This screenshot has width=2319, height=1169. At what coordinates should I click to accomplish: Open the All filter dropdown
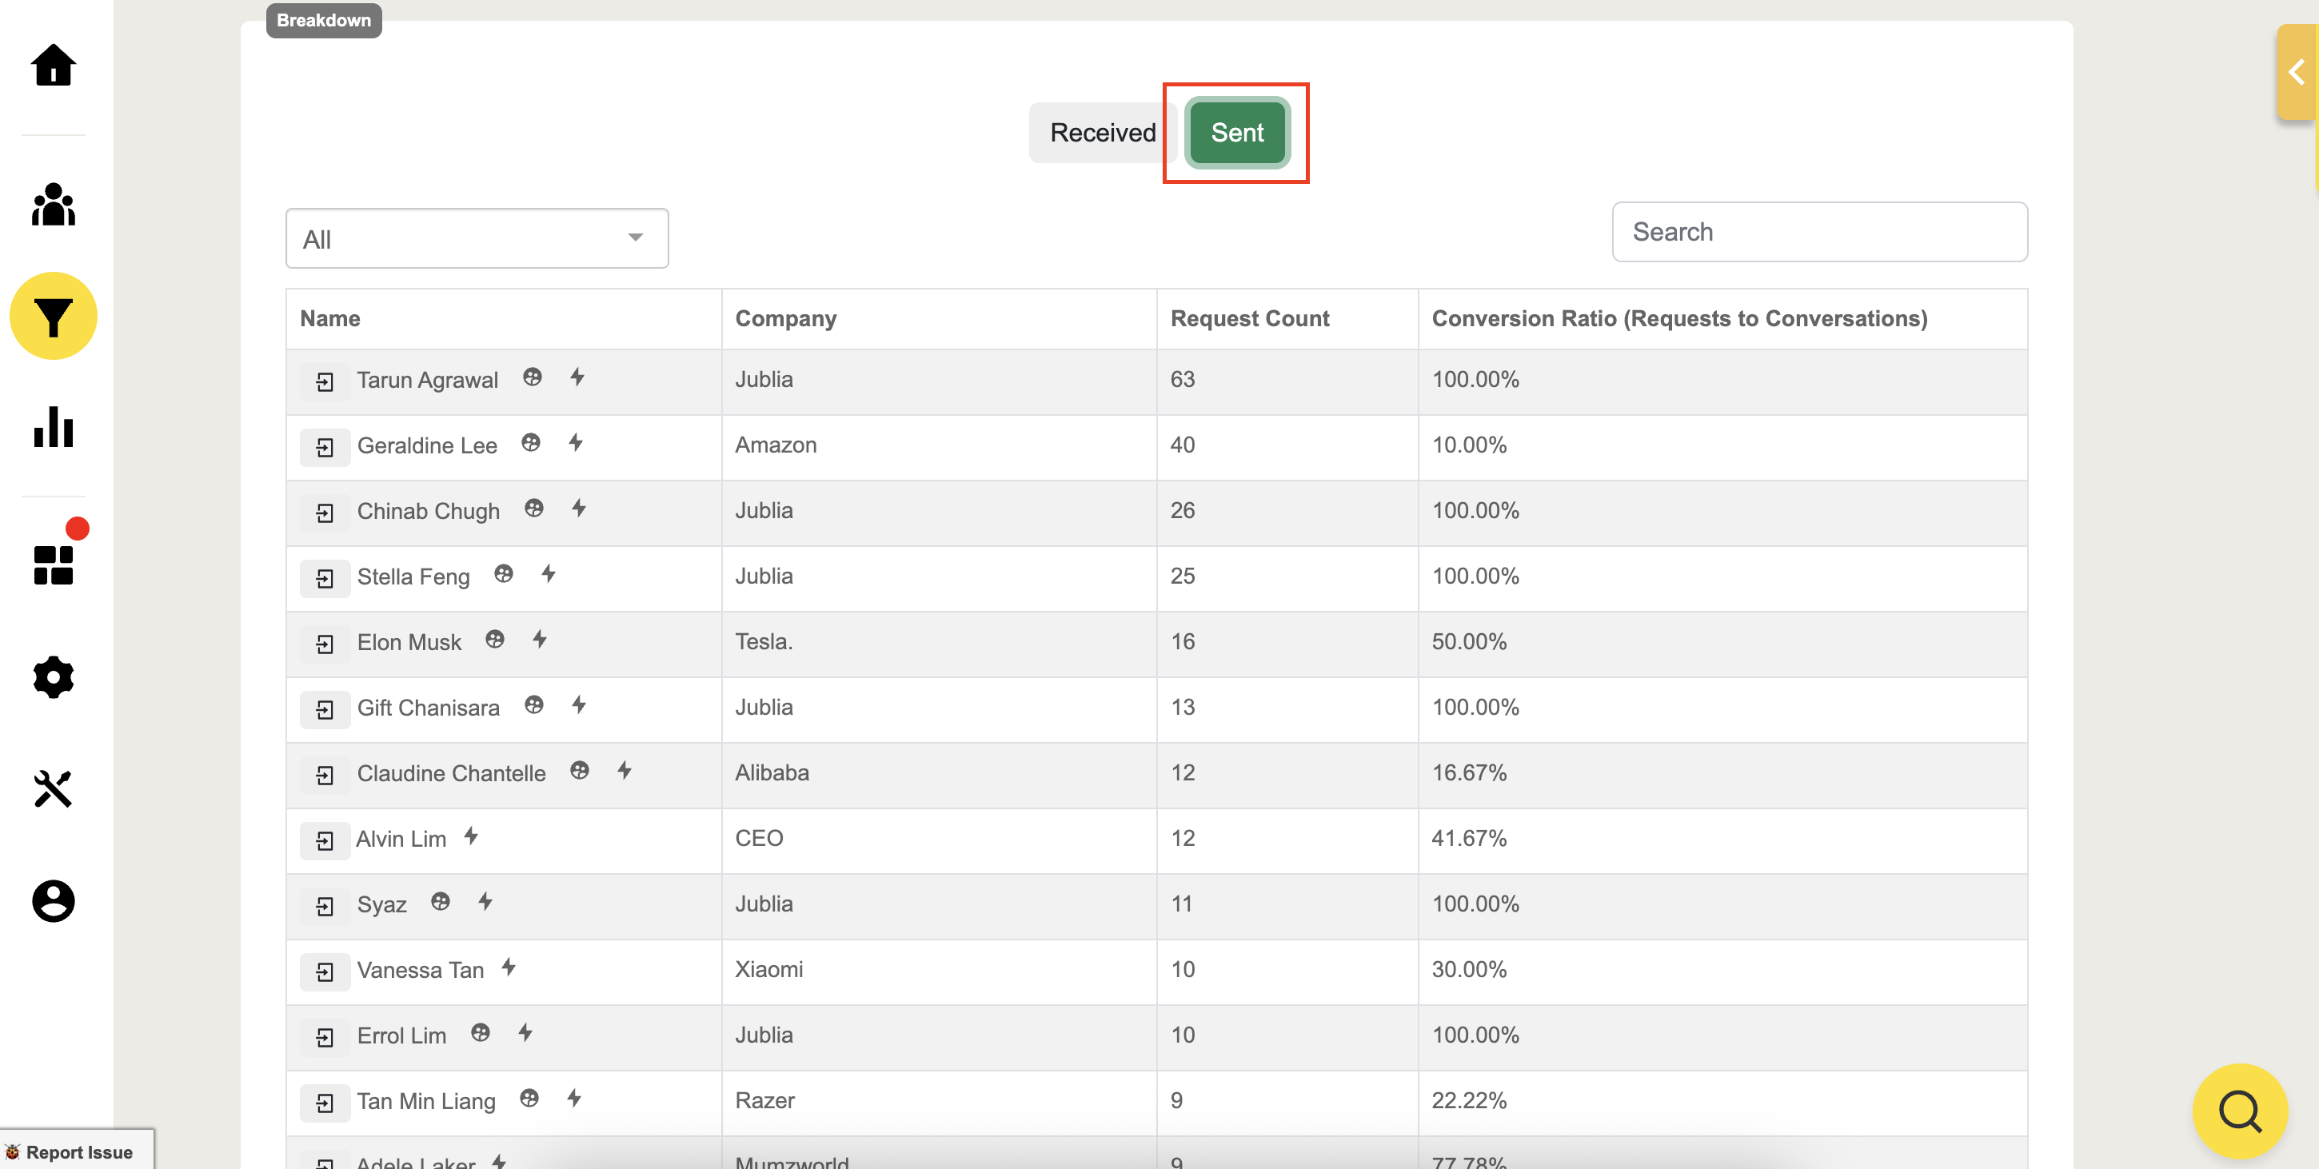pyautogui.click(x=477, y=238)
